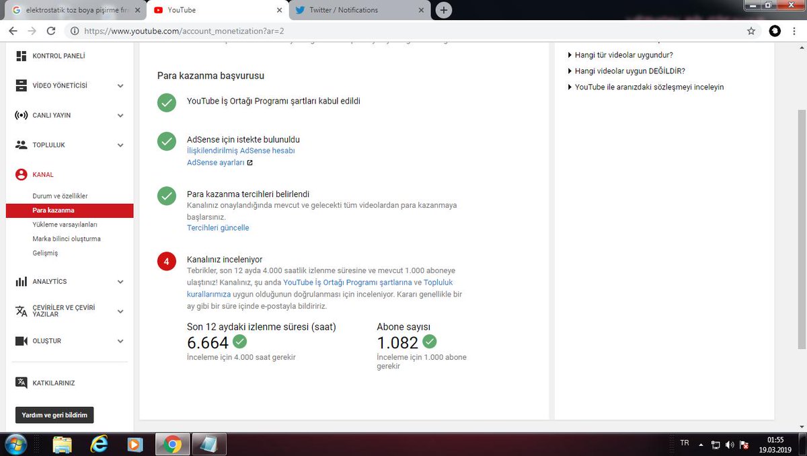
Task: Open the AdSense ayarları link
Action: tap(216, 163)
